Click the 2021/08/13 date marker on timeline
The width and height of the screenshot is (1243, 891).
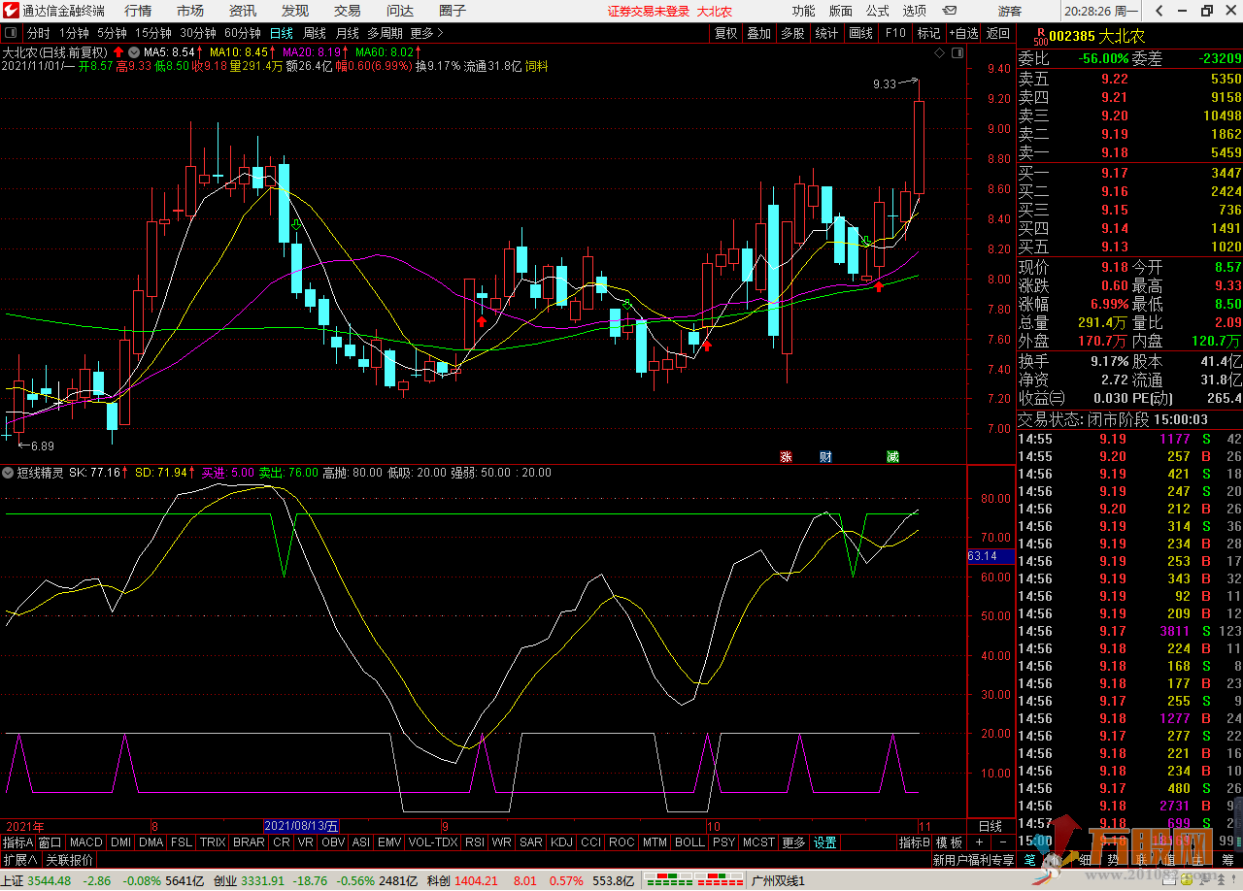302,826
